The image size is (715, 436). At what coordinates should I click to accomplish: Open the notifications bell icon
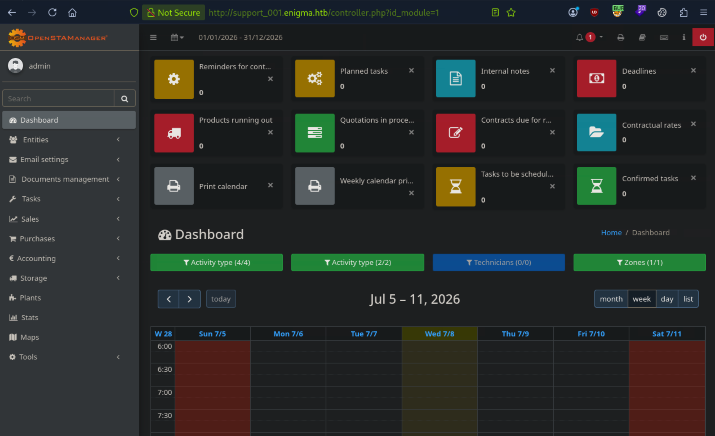point(579,37)
